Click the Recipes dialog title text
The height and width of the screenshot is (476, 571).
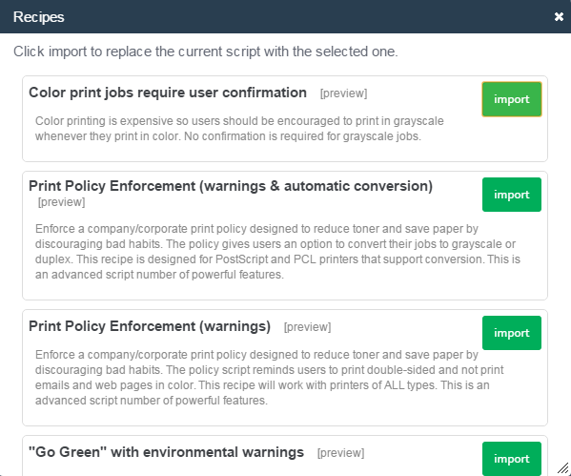(x=38, y=17)
